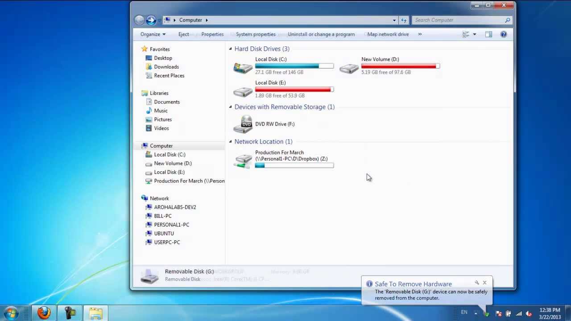This screenshot has width=571, height=321.
Task: Open Desktop under Favorites
Action: (163, 58)
